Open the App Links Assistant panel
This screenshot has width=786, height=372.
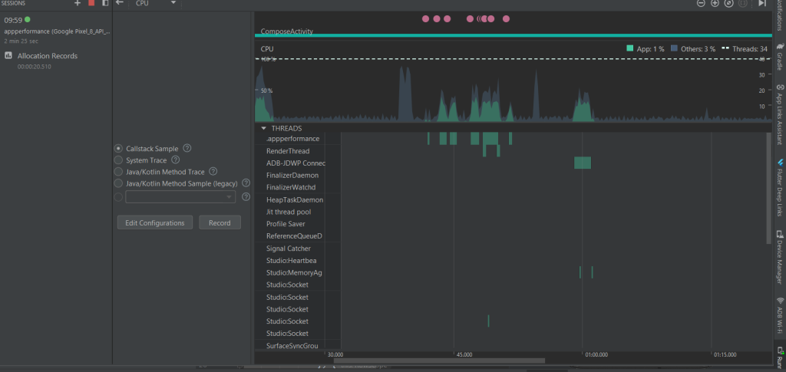[x=780, y=114]
